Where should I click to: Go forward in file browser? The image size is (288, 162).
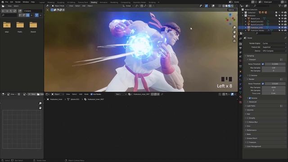click(x=7, y=11)
